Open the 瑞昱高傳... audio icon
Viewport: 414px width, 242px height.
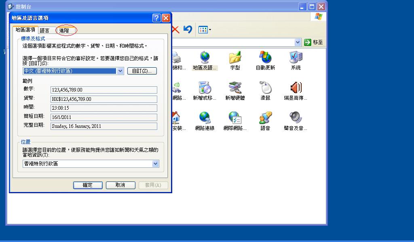[x=296, y=91]
